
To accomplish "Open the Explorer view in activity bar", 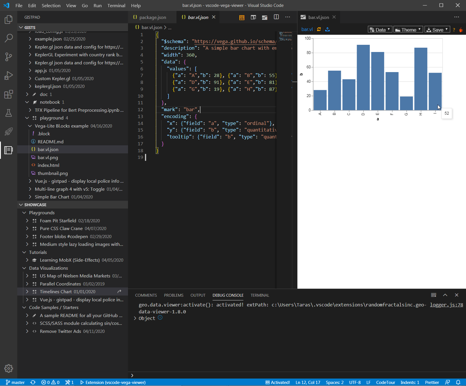I will click(x=9, y=20).
